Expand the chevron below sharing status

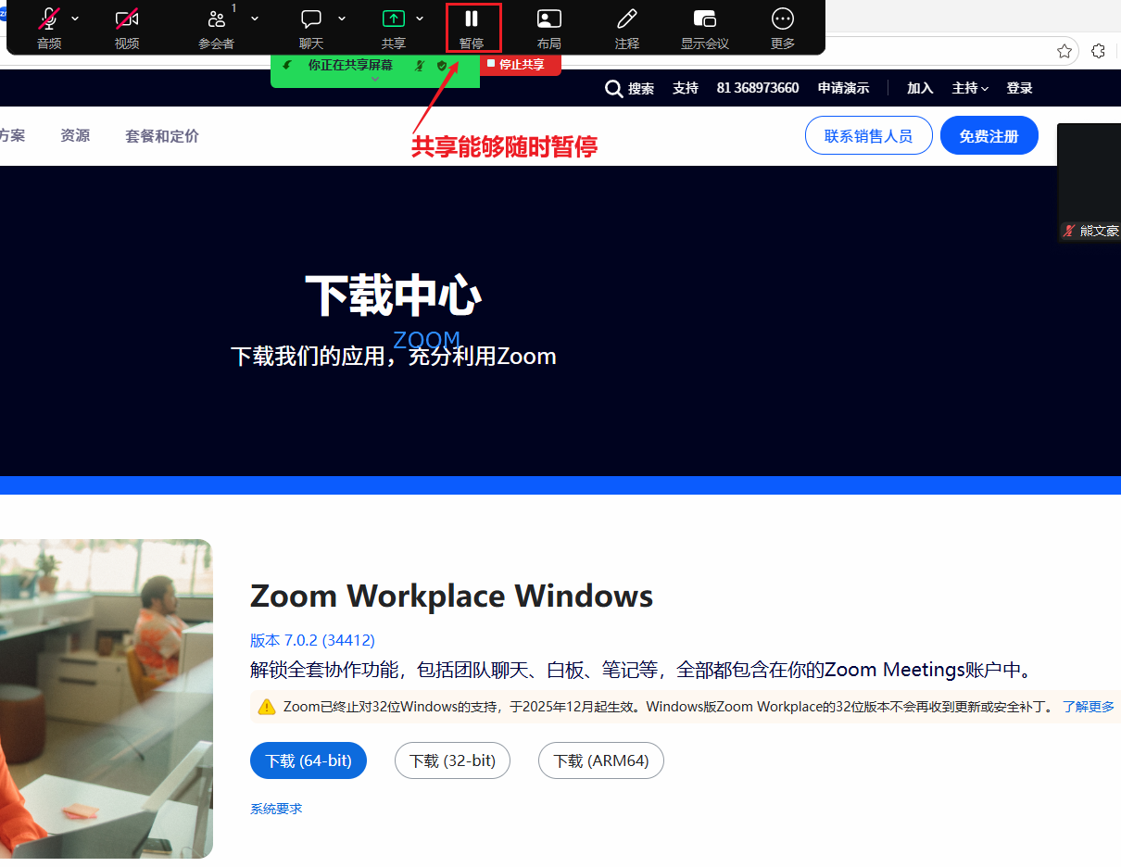tap(375, 80)
